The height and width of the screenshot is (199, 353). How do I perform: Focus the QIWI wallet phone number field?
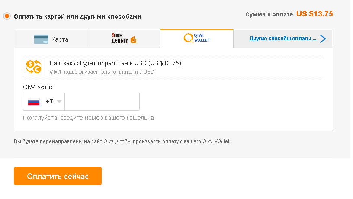click(x=102, y=102)
